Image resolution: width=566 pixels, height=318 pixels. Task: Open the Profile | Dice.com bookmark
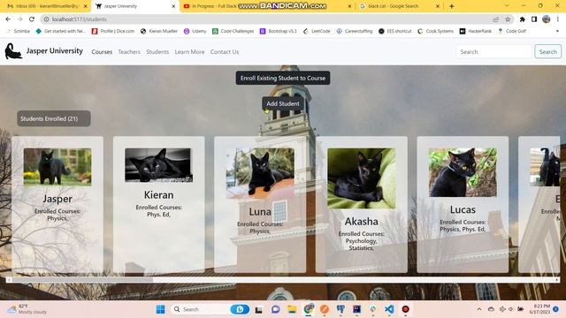click(113, 31)
